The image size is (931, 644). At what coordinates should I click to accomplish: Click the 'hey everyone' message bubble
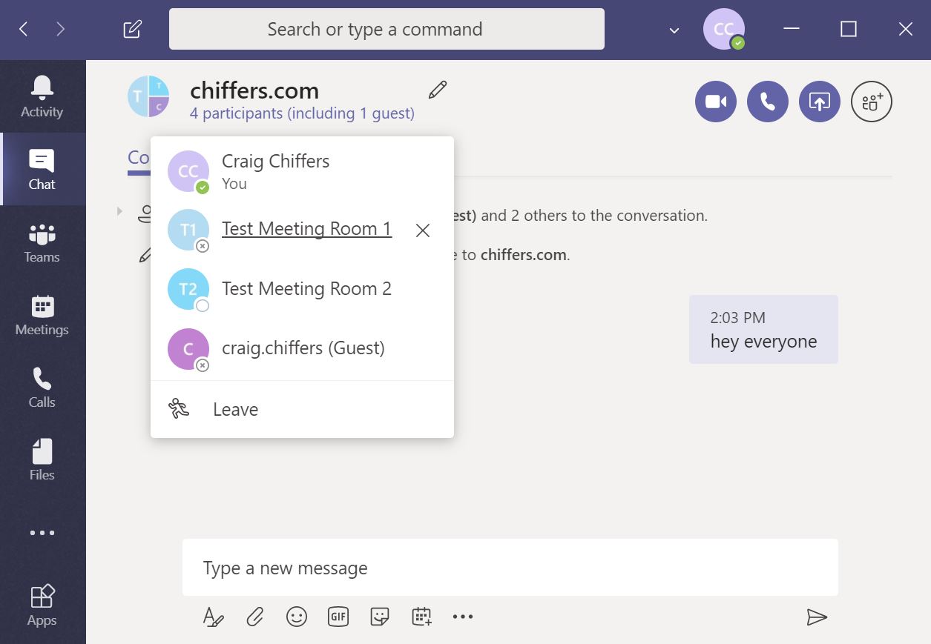point(763,329)
